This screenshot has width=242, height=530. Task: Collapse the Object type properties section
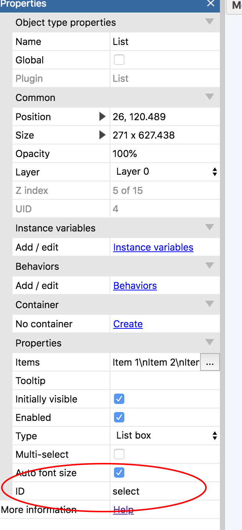(x=210, y=22)
